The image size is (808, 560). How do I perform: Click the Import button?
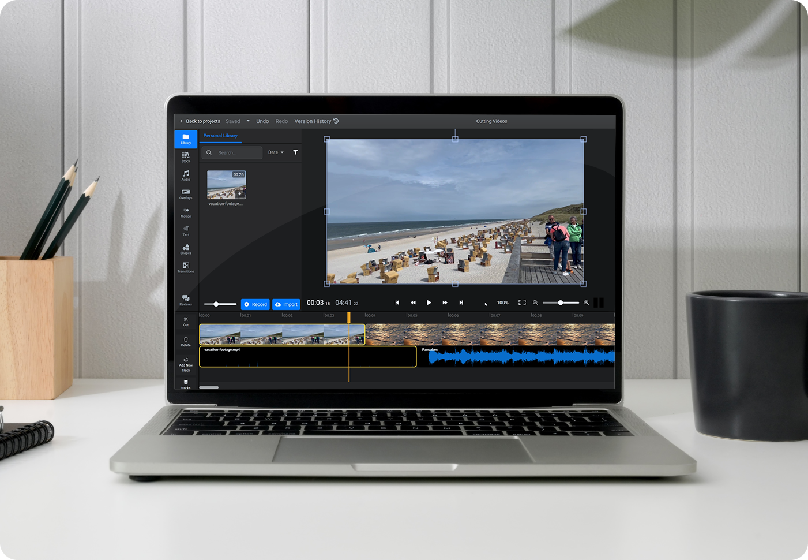coord(286,304)
